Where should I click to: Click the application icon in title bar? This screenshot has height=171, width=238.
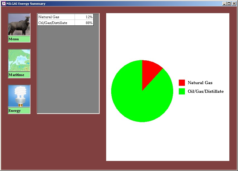(x=4, y=4)
